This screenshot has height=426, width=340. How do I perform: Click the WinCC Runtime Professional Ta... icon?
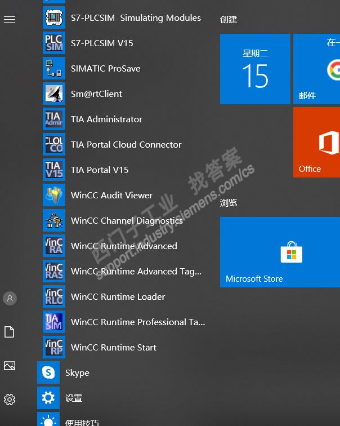pos(54,322)
